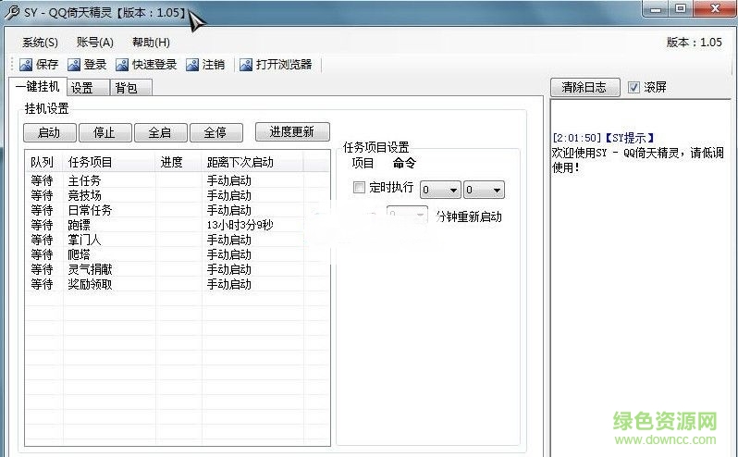The width and height of the screenshot is (738, 457).
Task: Click the 保存 toolbar icon
Action: click(x=26, y=65)
